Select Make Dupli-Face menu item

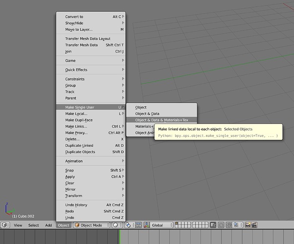[91, 120]
